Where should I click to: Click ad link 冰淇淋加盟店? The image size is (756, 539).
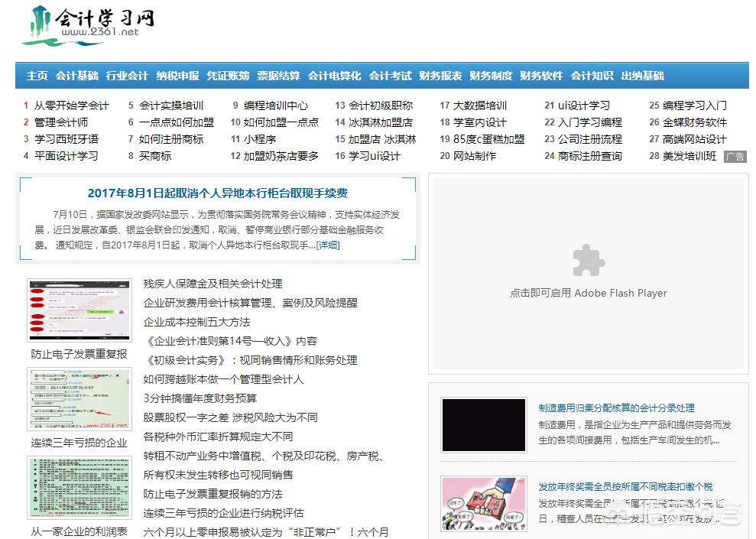point(381,122)
